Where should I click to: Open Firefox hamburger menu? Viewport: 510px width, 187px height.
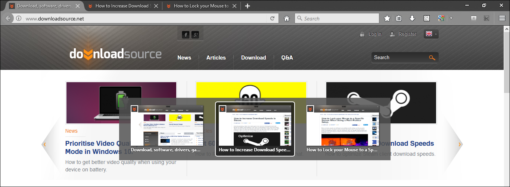[x=502, y=18]
